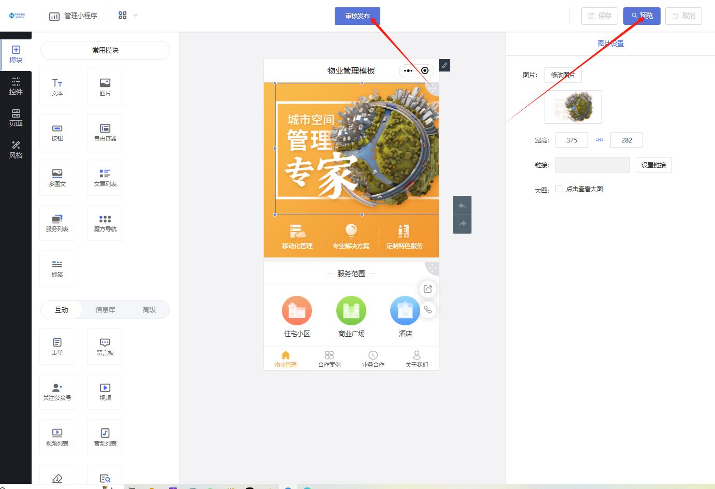Select the 关于我们 bottom nav tab
The height and width of the screenshot is (489, 715).
coord(417,359)
